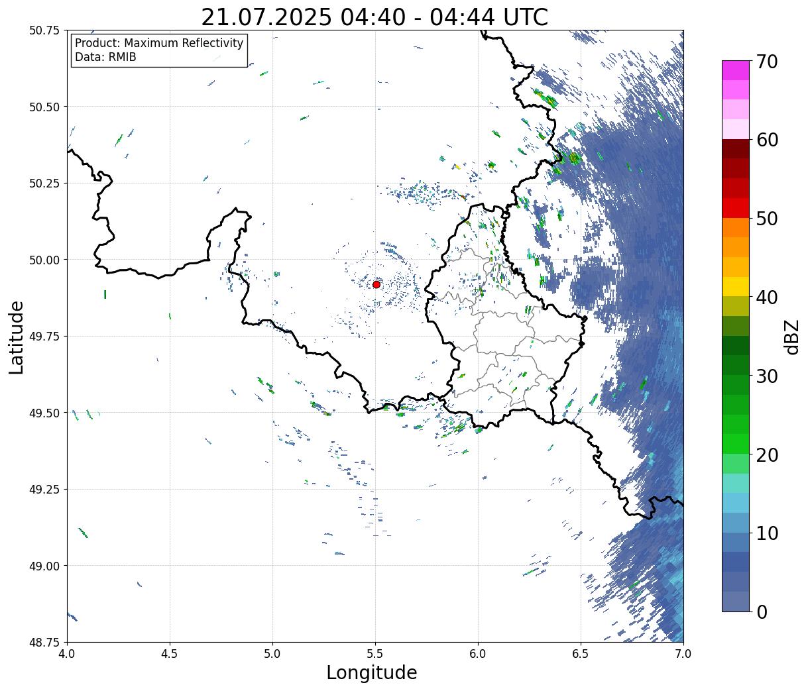
Task: Click the x-axis tick label 4.0
Action: [67, 653]
